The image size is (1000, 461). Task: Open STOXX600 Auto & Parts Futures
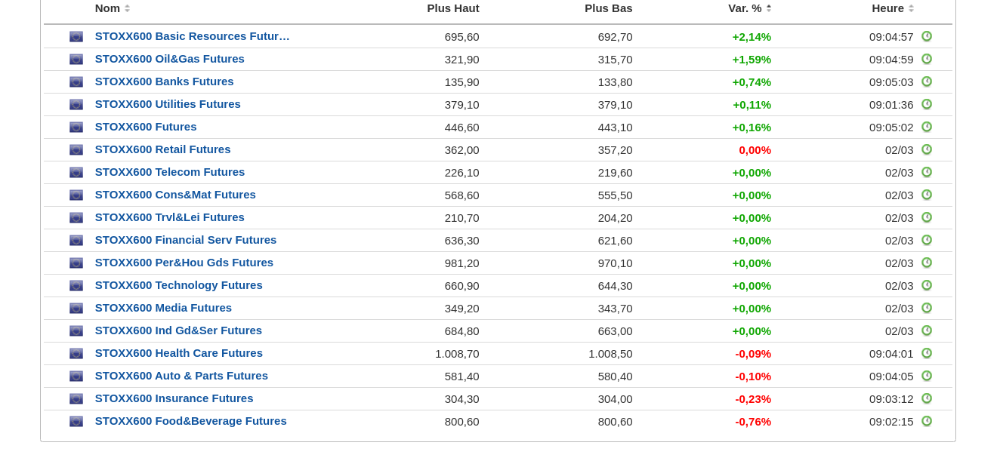(x=181, y=376)
